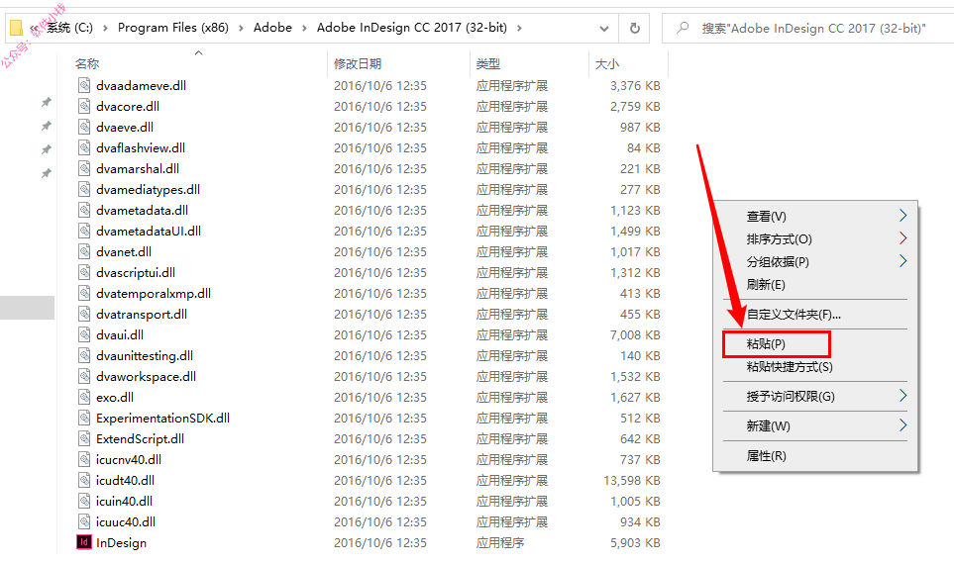954x563 pixels.
Task: Click the icuin40.dll file icon
Action: [84, 501]
